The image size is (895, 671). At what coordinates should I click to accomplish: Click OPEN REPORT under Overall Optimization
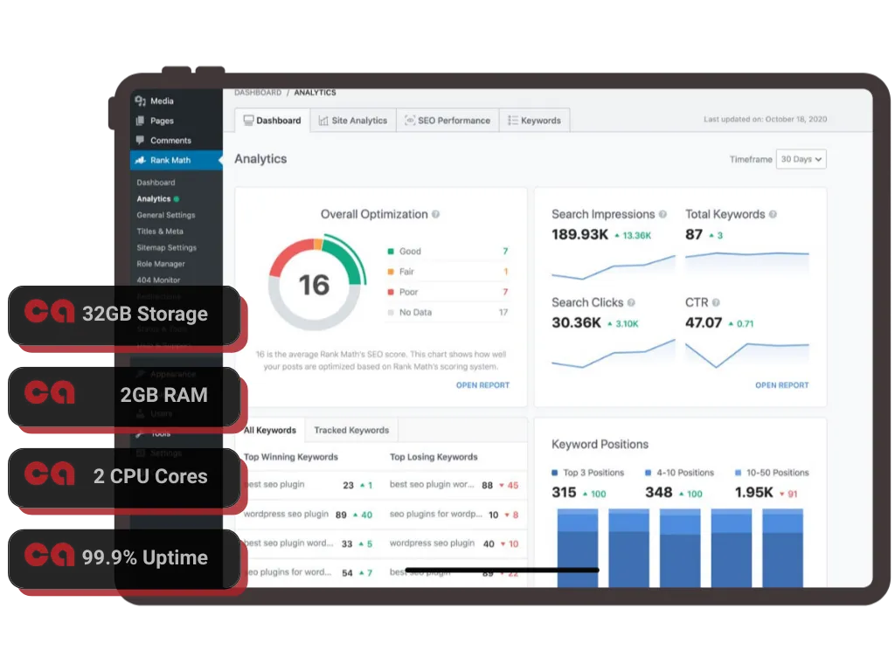coord(482,385)
